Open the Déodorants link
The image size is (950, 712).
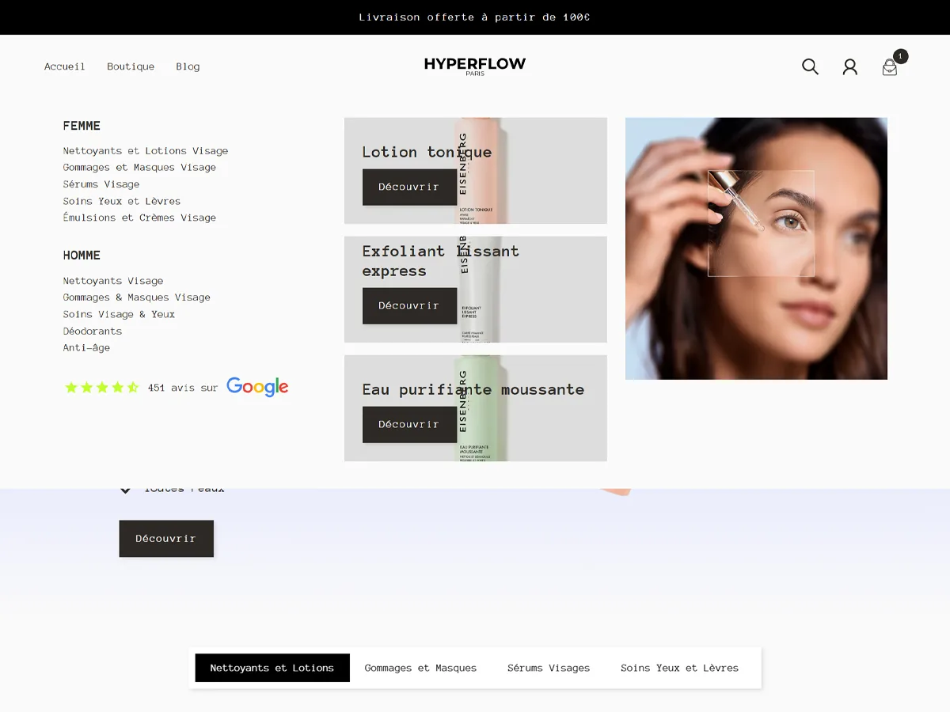point(93,331)
